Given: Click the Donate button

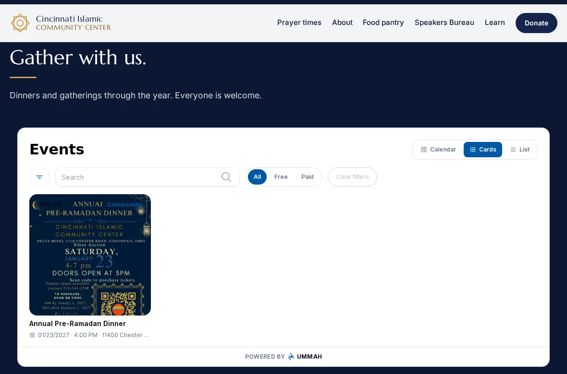Looking at the screenshot, I should 536,23.
